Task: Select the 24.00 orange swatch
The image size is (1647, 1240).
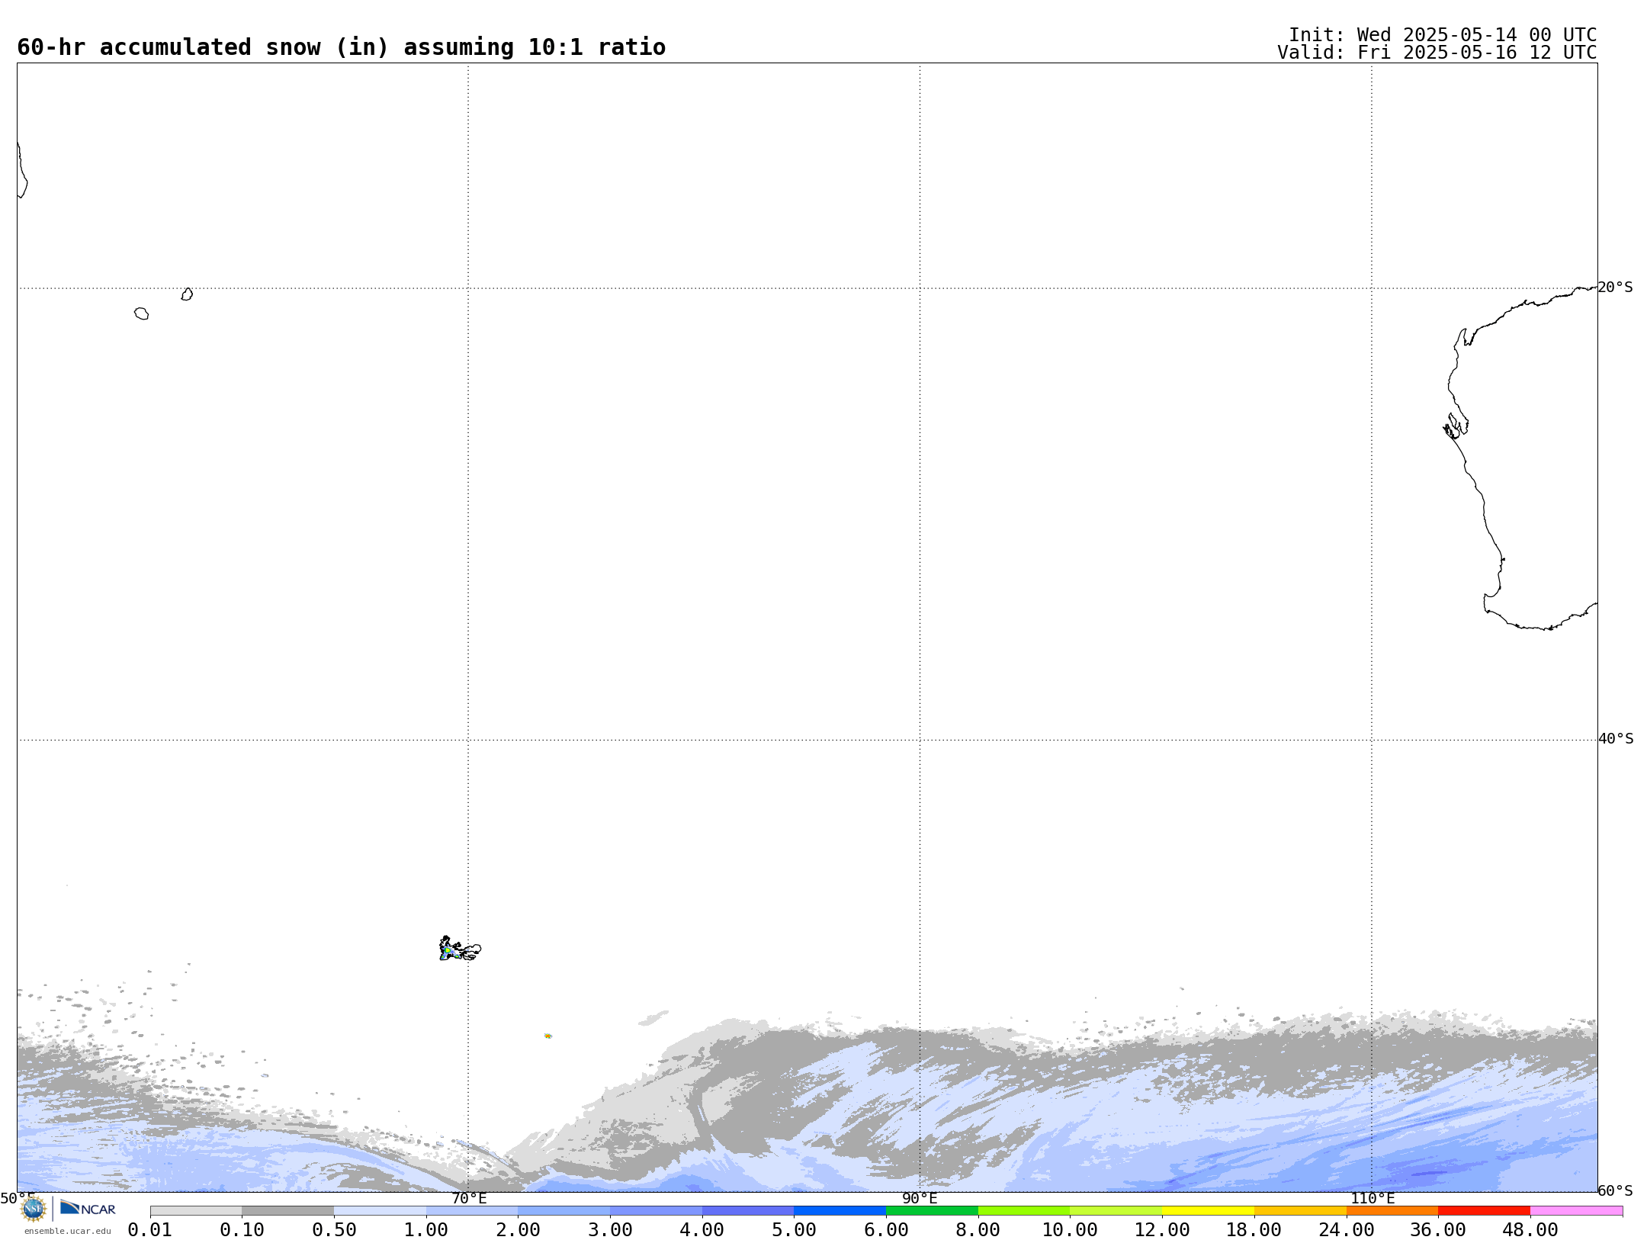Action: tap(1392, 1211)
